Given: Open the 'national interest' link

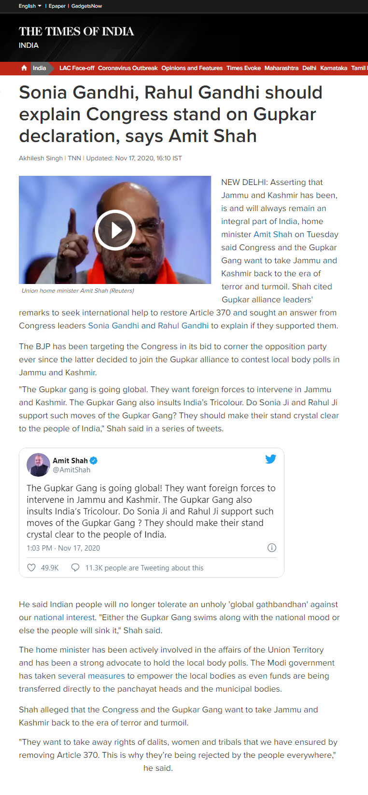Looking at the screenshot, I should tap(64, 617).
